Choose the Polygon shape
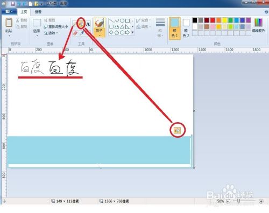Screen dimensions: 269x213 pos(117,27)
